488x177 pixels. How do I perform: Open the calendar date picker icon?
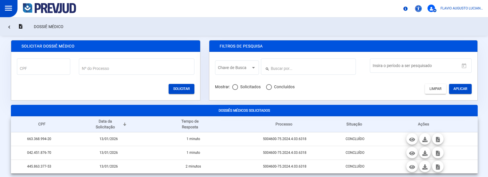tap(464, 66)
